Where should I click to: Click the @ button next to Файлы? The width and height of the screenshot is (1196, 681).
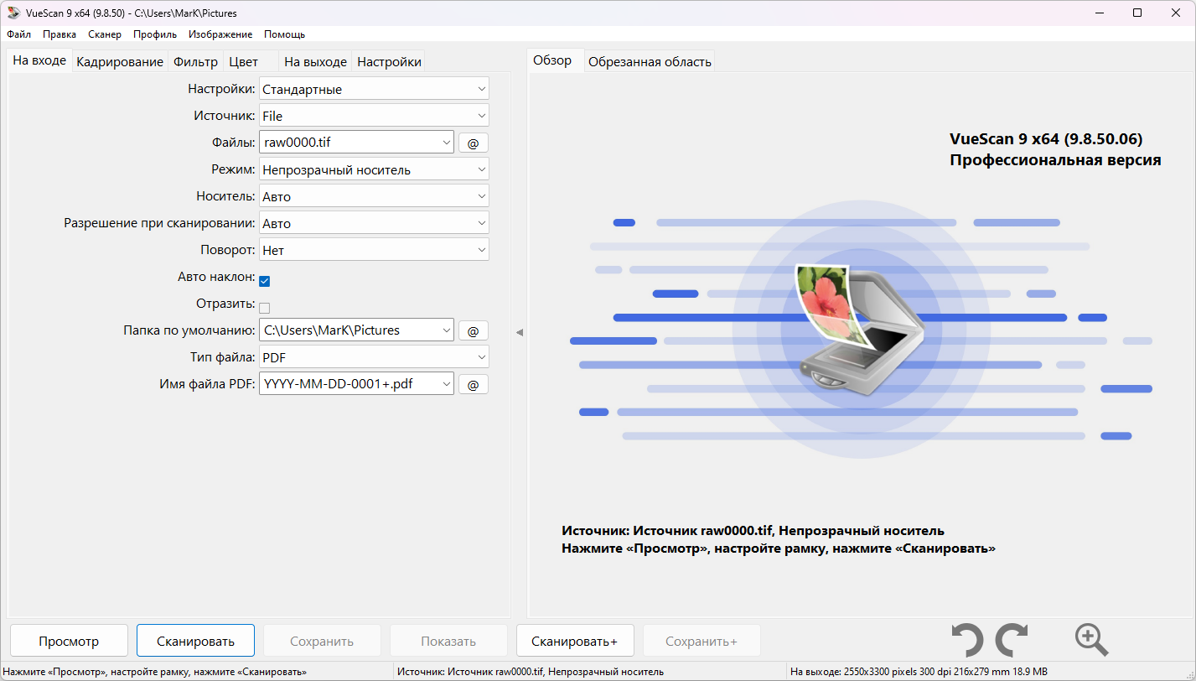[x=473, y=143]
